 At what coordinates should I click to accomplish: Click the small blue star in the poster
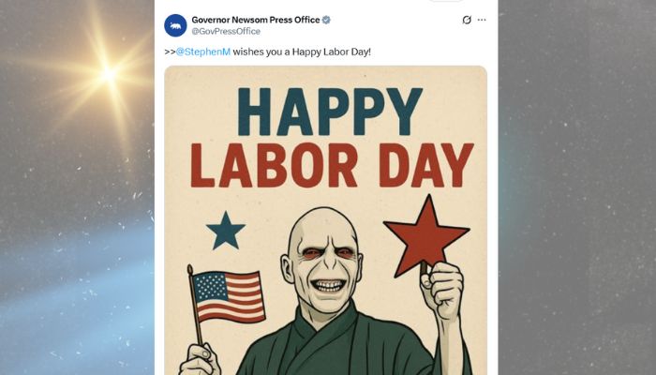(225, 231)
